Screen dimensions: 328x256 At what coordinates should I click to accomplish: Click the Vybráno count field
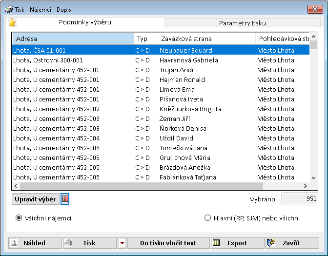coord(300,199)
